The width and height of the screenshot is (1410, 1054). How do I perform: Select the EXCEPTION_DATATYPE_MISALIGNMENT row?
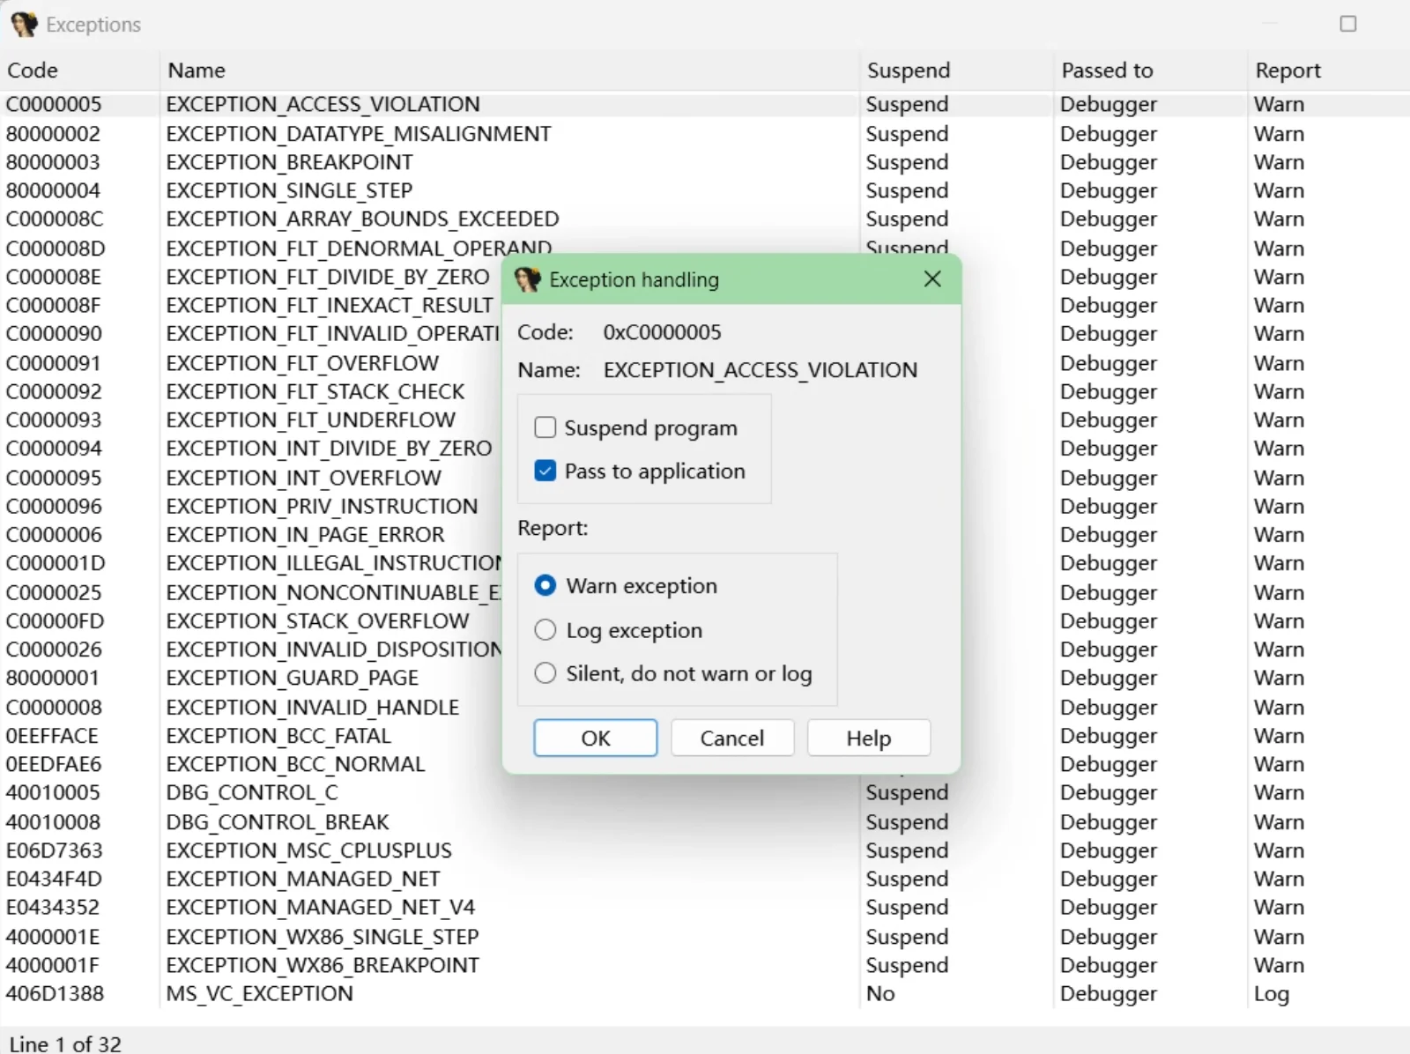click(705, 134)
